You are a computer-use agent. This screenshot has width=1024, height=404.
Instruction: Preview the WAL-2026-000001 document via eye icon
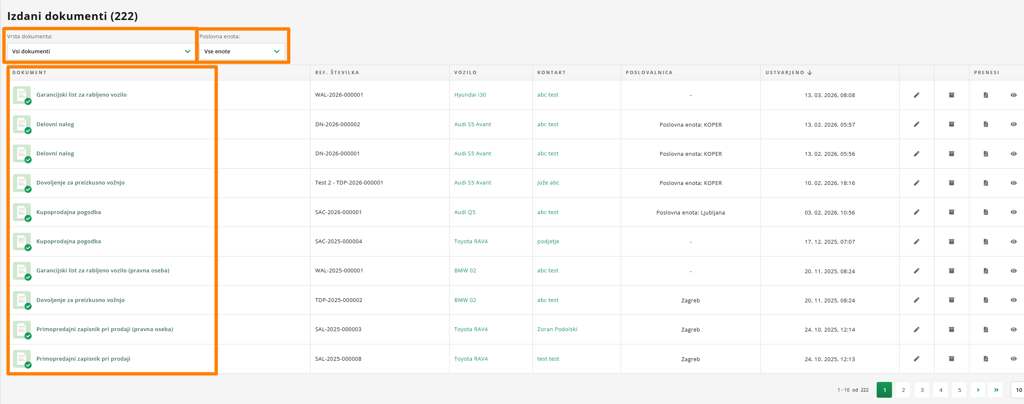click(1014, 95)
